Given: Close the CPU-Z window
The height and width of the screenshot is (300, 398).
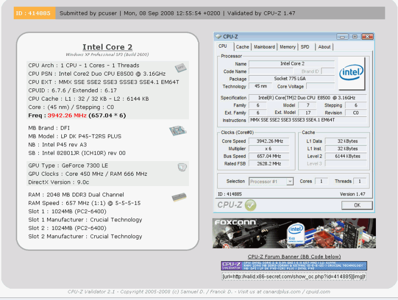Looking at the screenshot, I should pyautogui.click(x=367, y=37).
